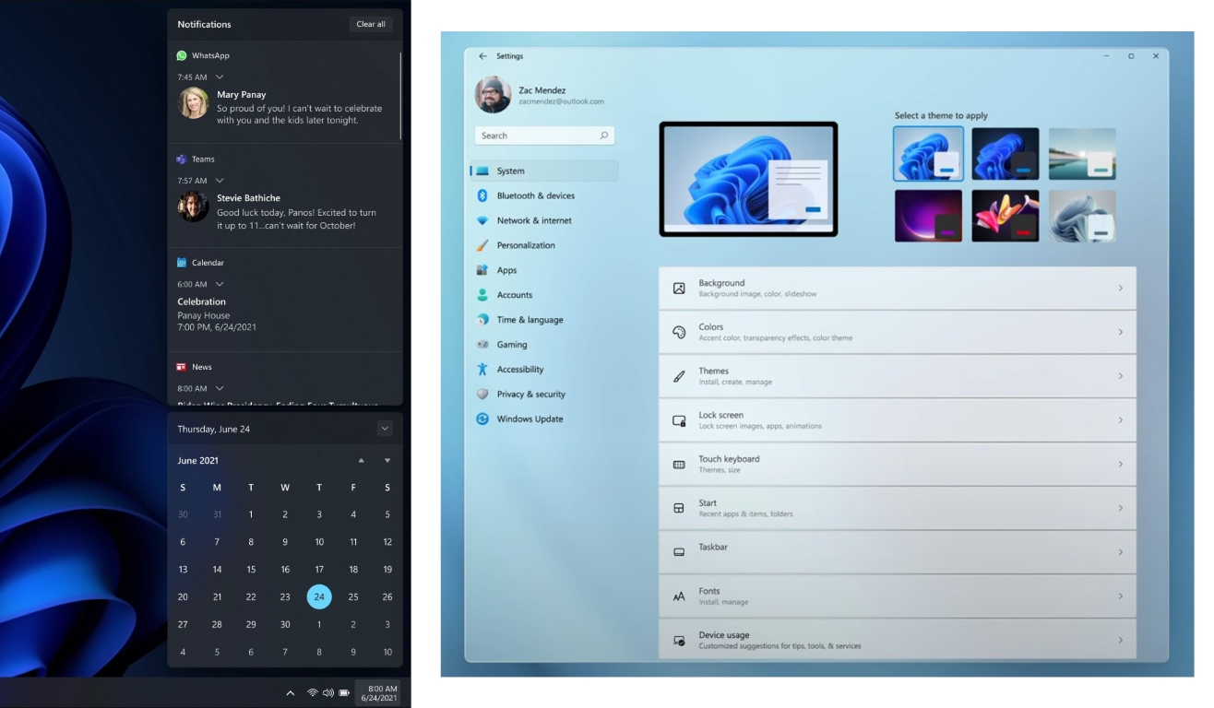Select June 24 on the calendar

[319, 596]
